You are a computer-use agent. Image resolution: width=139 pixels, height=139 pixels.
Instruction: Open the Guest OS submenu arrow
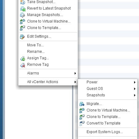click(135, 89)
